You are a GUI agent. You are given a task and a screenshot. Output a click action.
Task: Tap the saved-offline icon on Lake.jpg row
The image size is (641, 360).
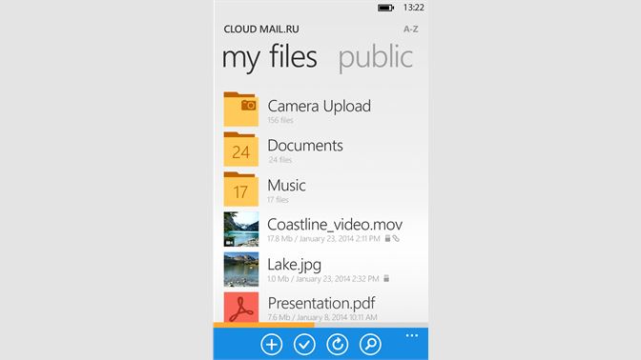[x=386, y=278]
